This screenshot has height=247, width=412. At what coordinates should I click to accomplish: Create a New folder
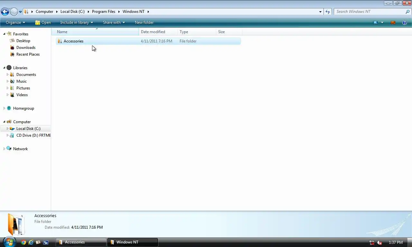pos(144,23)
